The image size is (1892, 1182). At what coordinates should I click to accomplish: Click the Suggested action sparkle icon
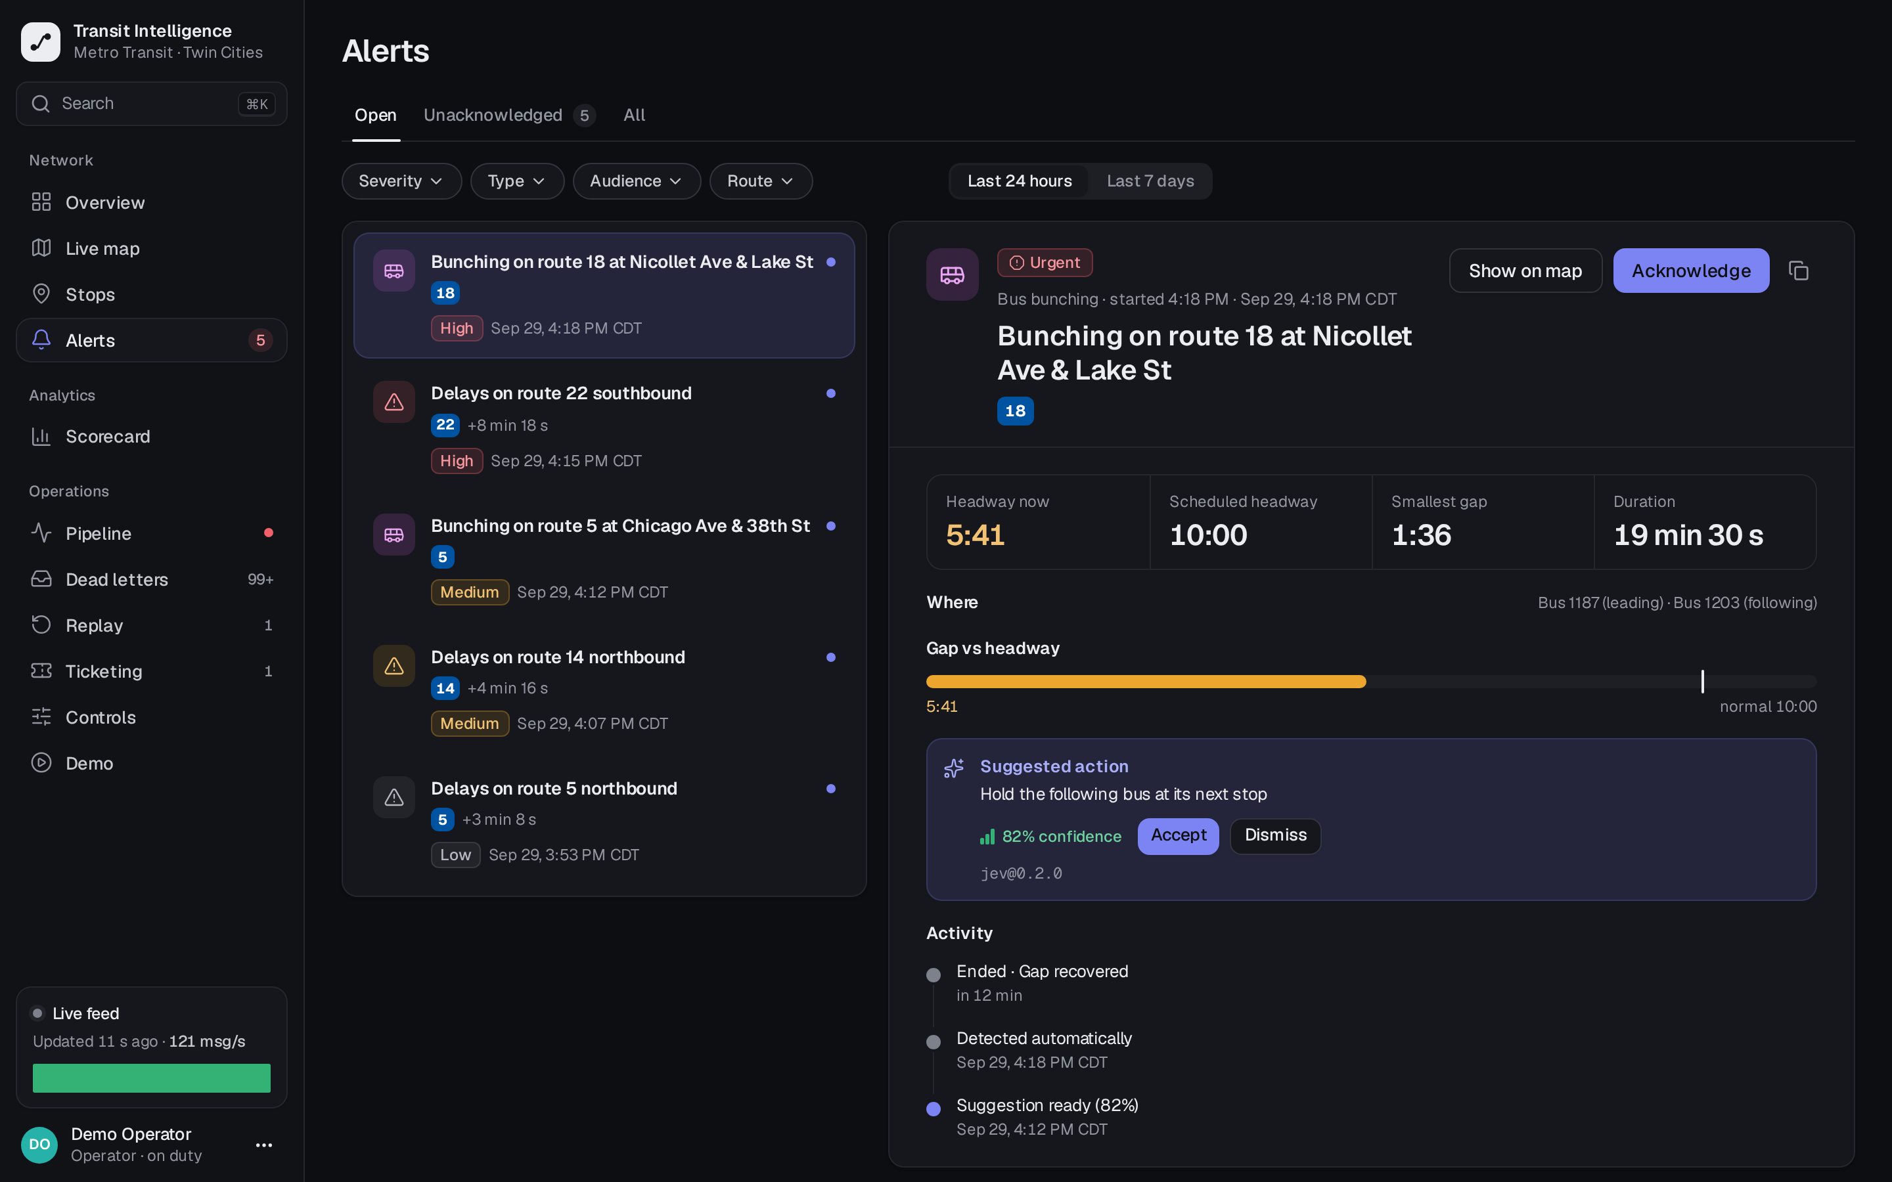(x=954, y=768)
